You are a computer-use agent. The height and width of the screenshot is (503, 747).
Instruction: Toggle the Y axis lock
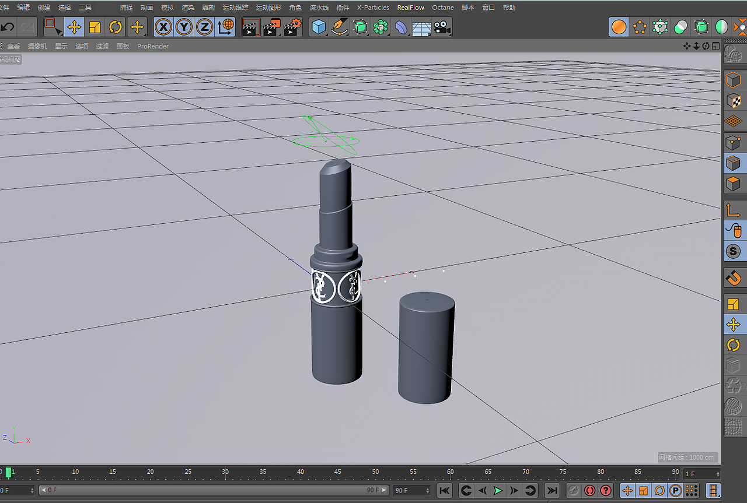pyautogui.click(x=184, y=27)
